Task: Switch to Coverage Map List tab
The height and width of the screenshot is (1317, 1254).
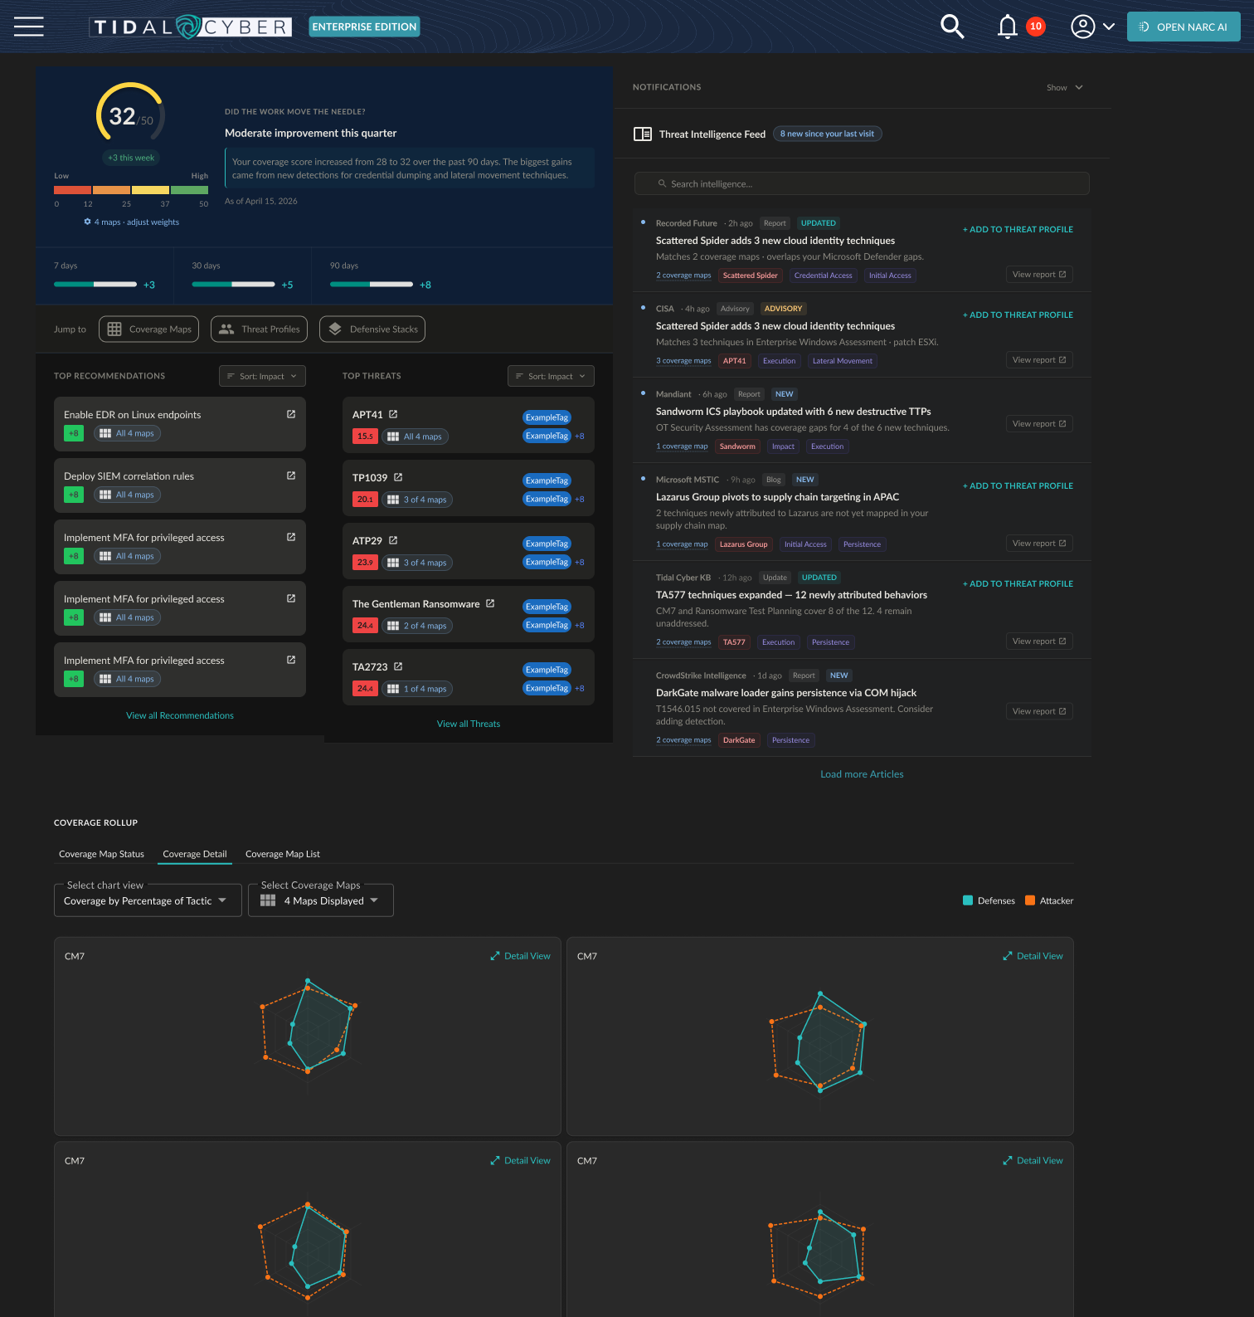Action: [x=283, y=854]
